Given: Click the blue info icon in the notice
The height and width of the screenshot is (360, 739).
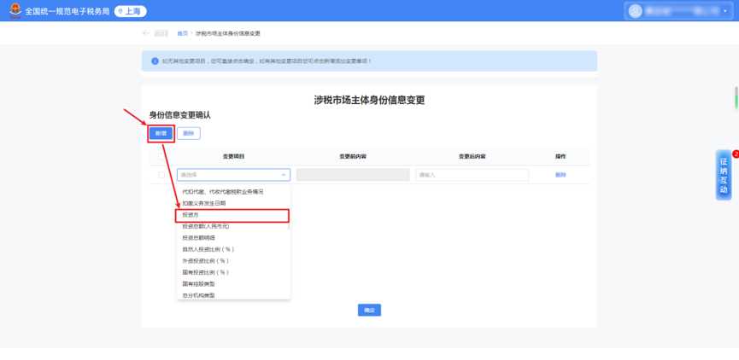Looking at the screenshot, I should tap(155, 61).
